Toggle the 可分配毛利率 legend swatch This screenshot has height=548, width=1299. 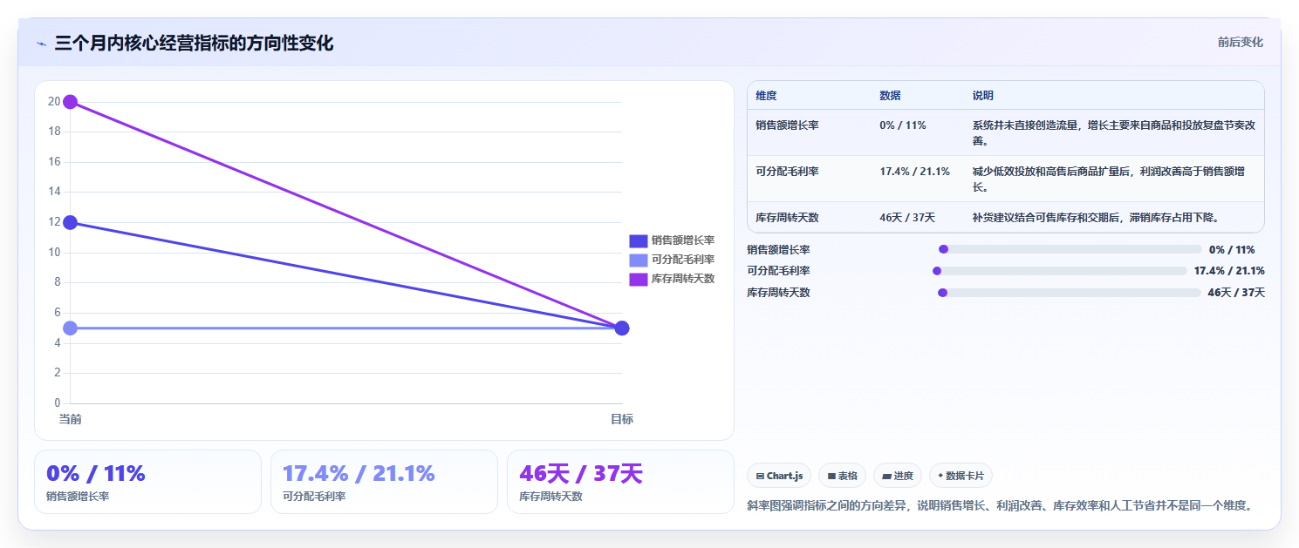click(638, 260)
